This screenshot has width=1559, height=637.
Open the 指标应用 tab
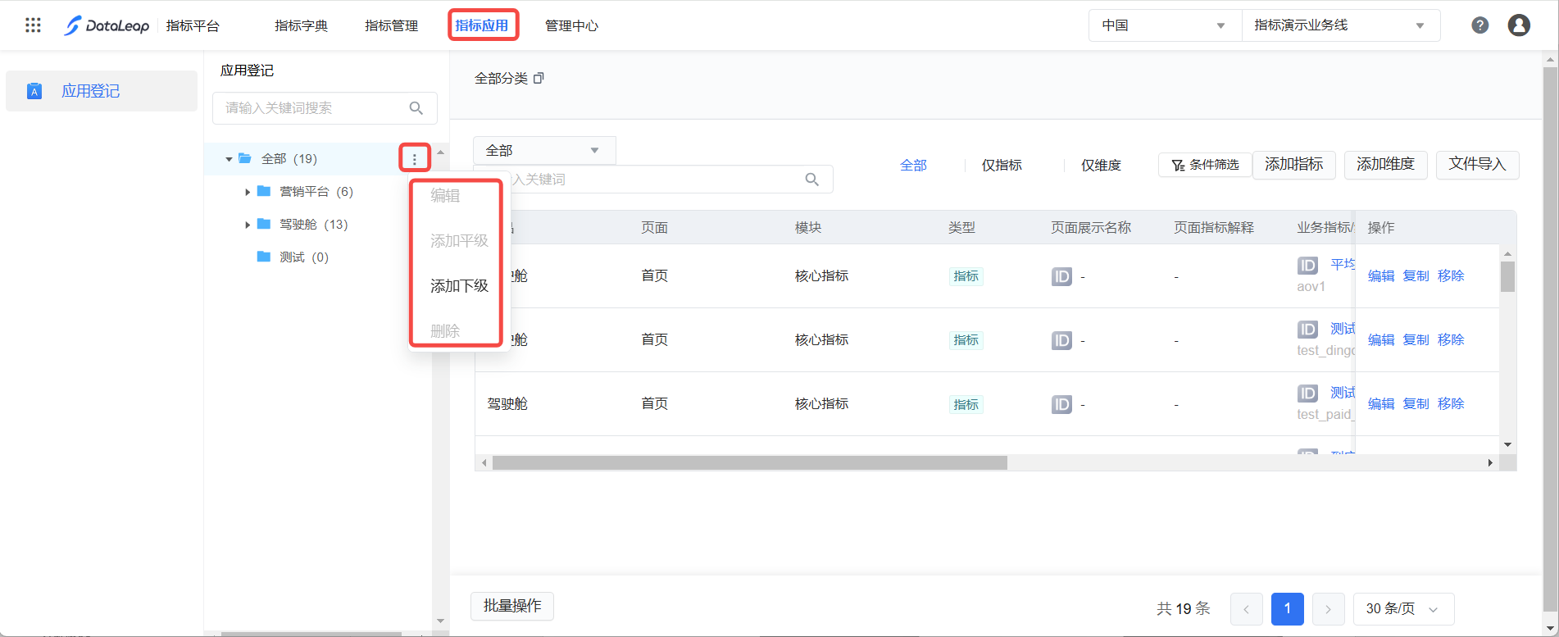(482, 25)
